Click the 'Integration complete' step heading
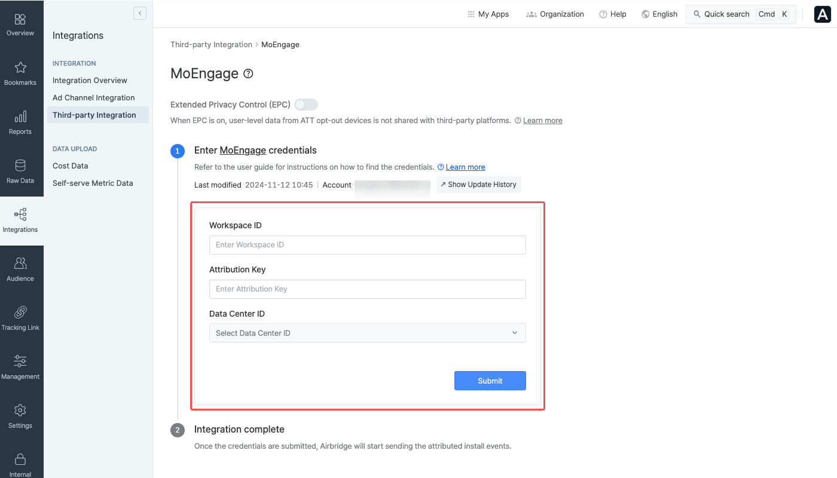Viewport: 837px width, 478px height. pyautogui.click(x=239, y=430)
